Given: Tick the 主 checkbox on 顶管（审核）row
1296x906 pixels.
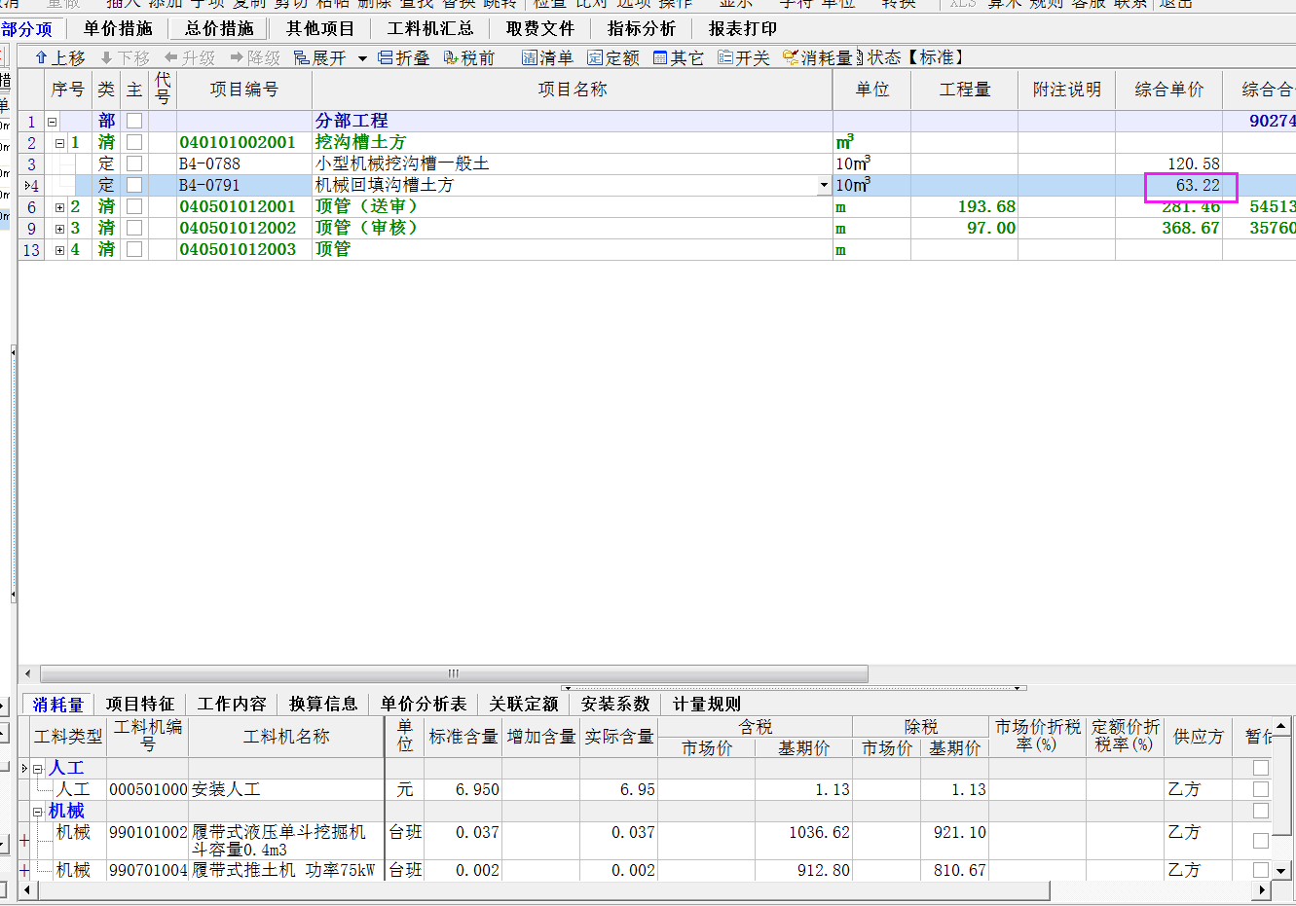Looking at the screenshot, I should pyautogui.click(x=134, y=228).
